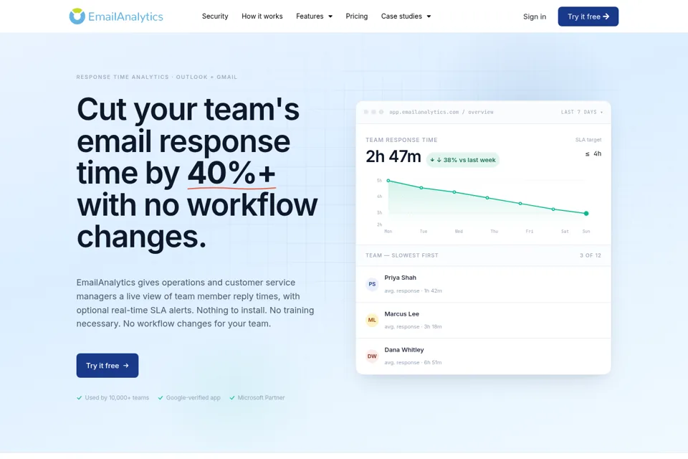Select the Priya Shah row name
Screen dimensions: 688x459
[x=400, y=278]
